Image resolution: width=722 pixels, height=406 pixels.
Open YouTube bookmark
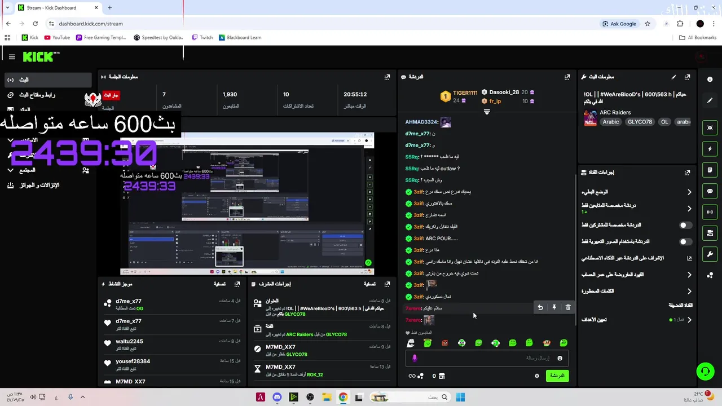(x=57, y=37)
